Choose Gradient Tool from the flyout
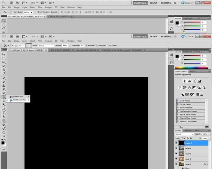The width and height of the screenshot is (212, 169). coord(18,97)
